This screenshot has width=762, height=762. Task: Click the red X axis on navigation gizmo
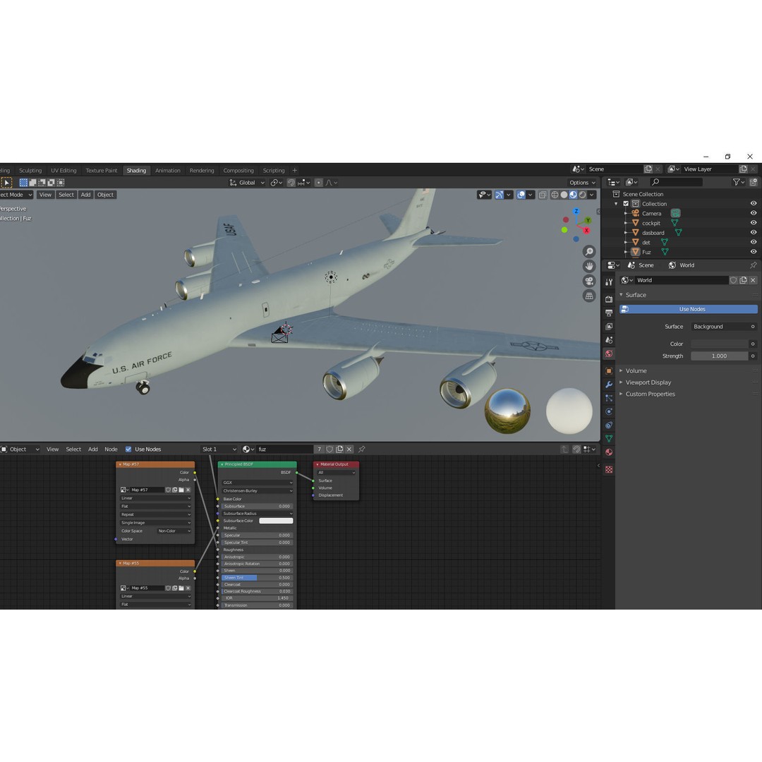click(x=586, y=230)
